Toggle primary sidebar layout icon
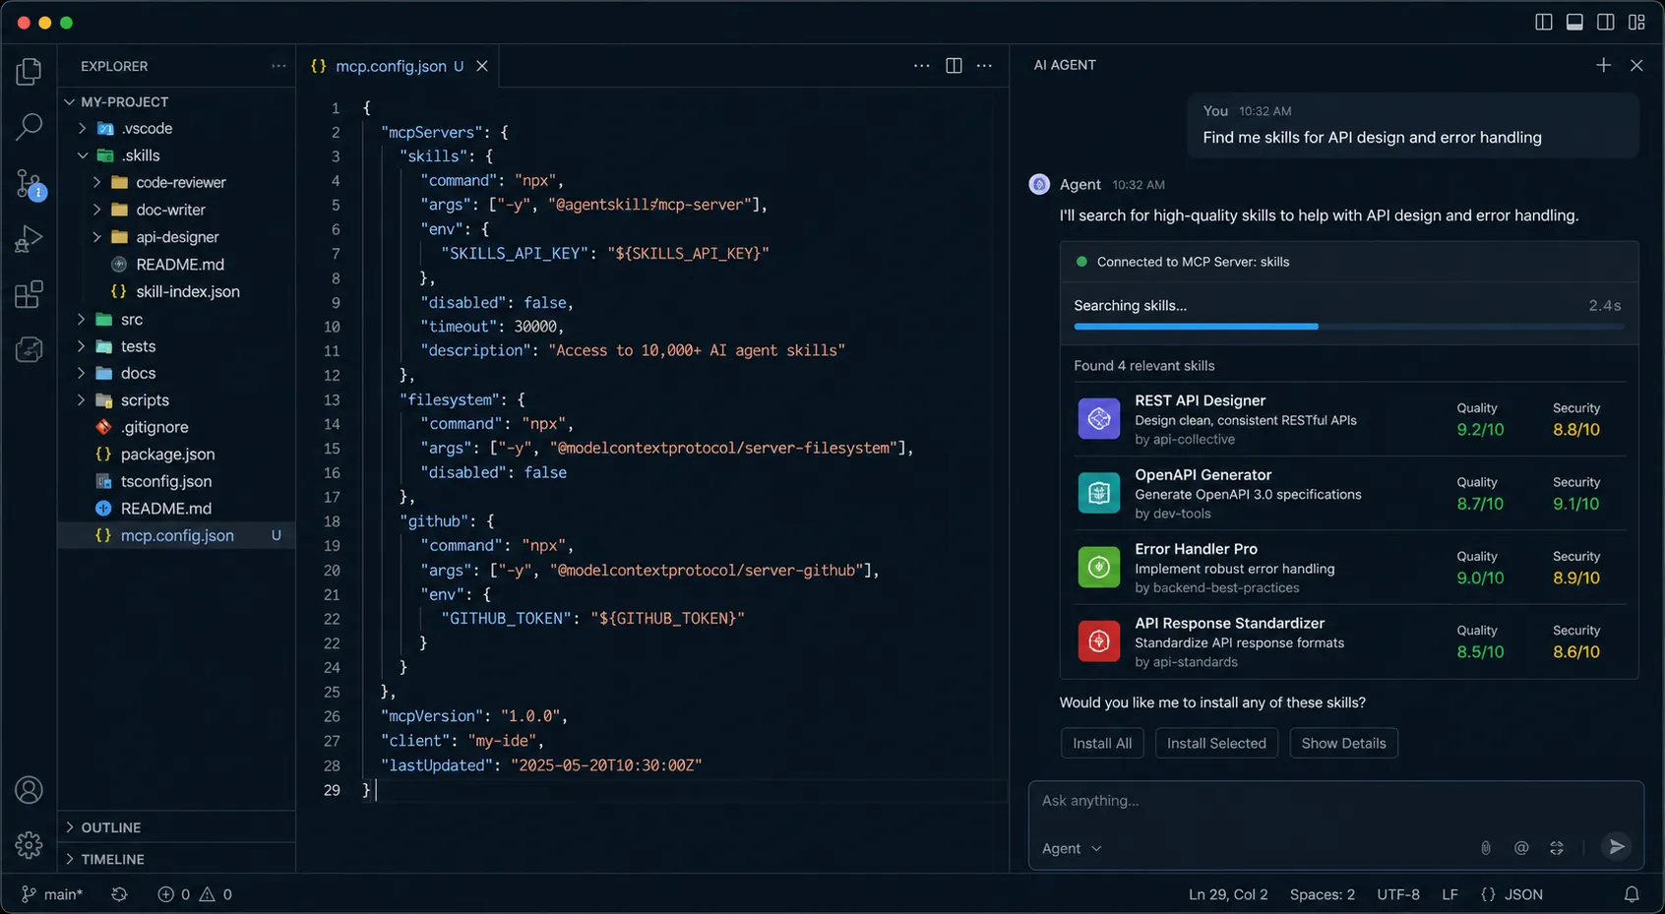This screenshot has width=1665, height=914. [1544, 22]
